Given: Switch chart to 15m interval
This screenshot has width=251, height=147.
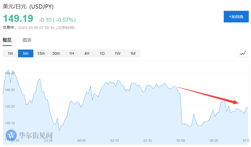Looking at the screenshot, I should pos(41,53).
